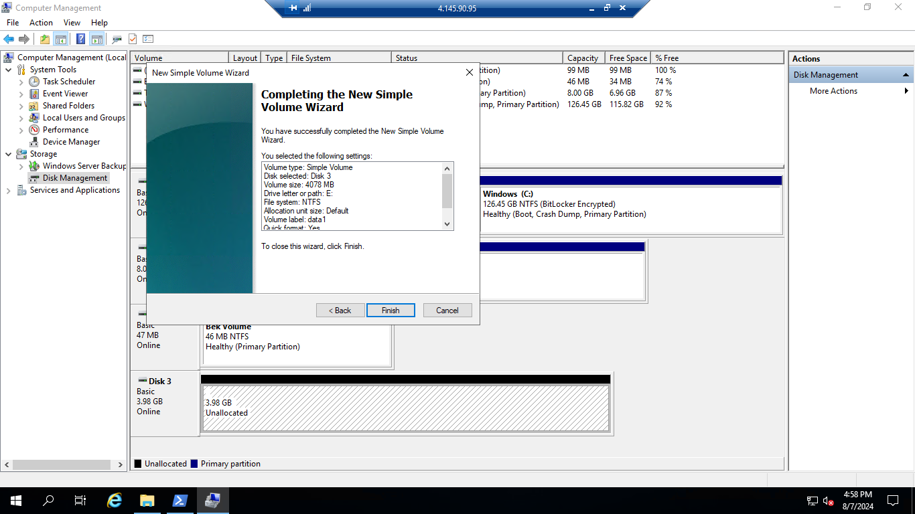Open the Help menu
Viewport: 915px width, 514px height.
99,23
